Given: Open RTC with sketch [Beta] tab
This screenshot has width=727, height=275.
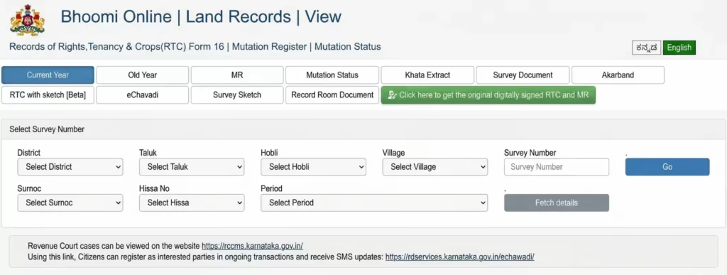Looking at the screenshot, I should click(x=48, y=95).
